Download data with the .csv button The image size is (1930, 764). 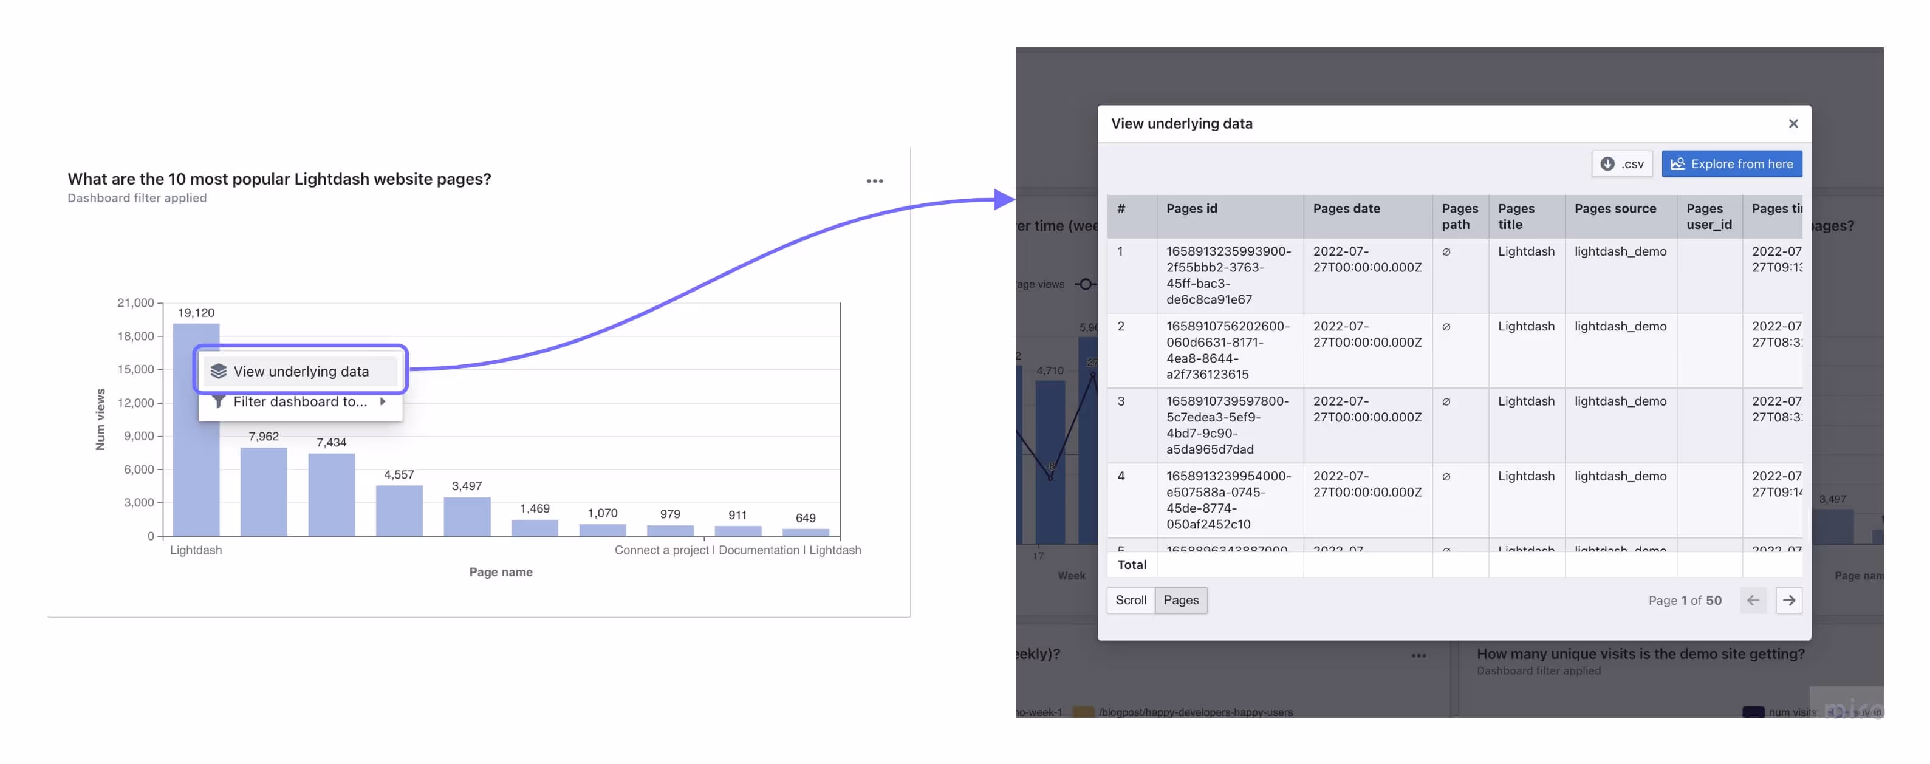1621,164
